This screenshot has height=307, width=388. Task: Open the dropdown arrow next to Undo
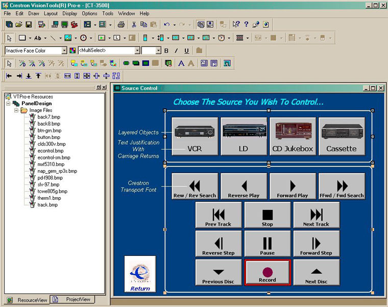coord(175,25)
